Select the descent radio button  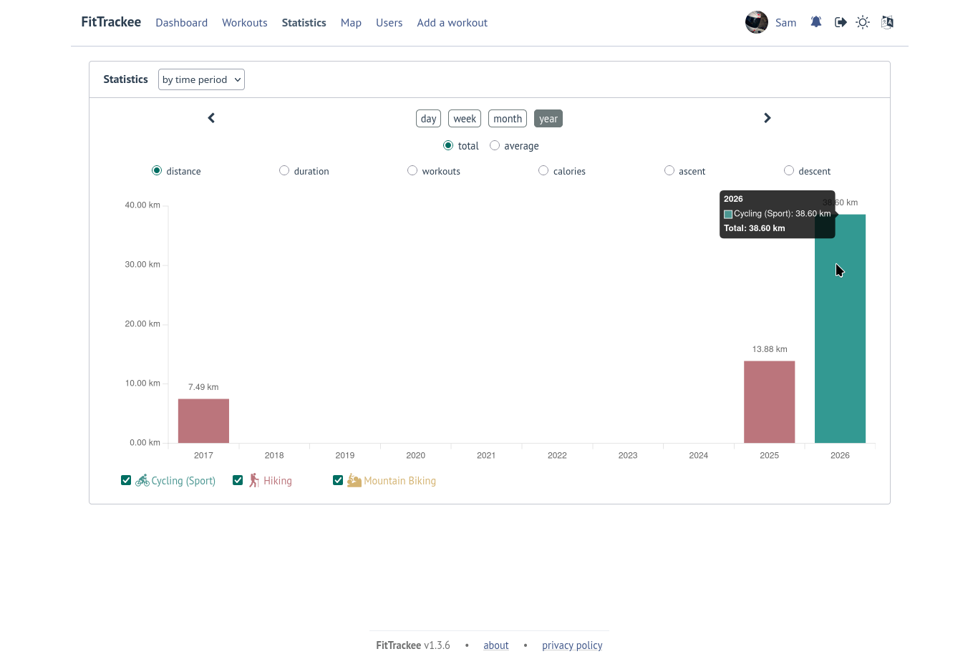(x=789, y=170)
